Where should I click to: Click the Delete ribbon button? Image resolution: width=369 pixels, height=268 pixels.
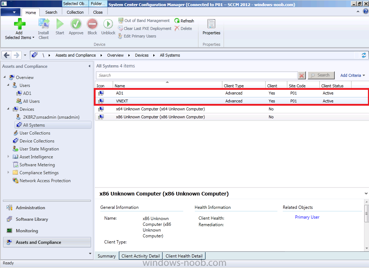(183, 28)
